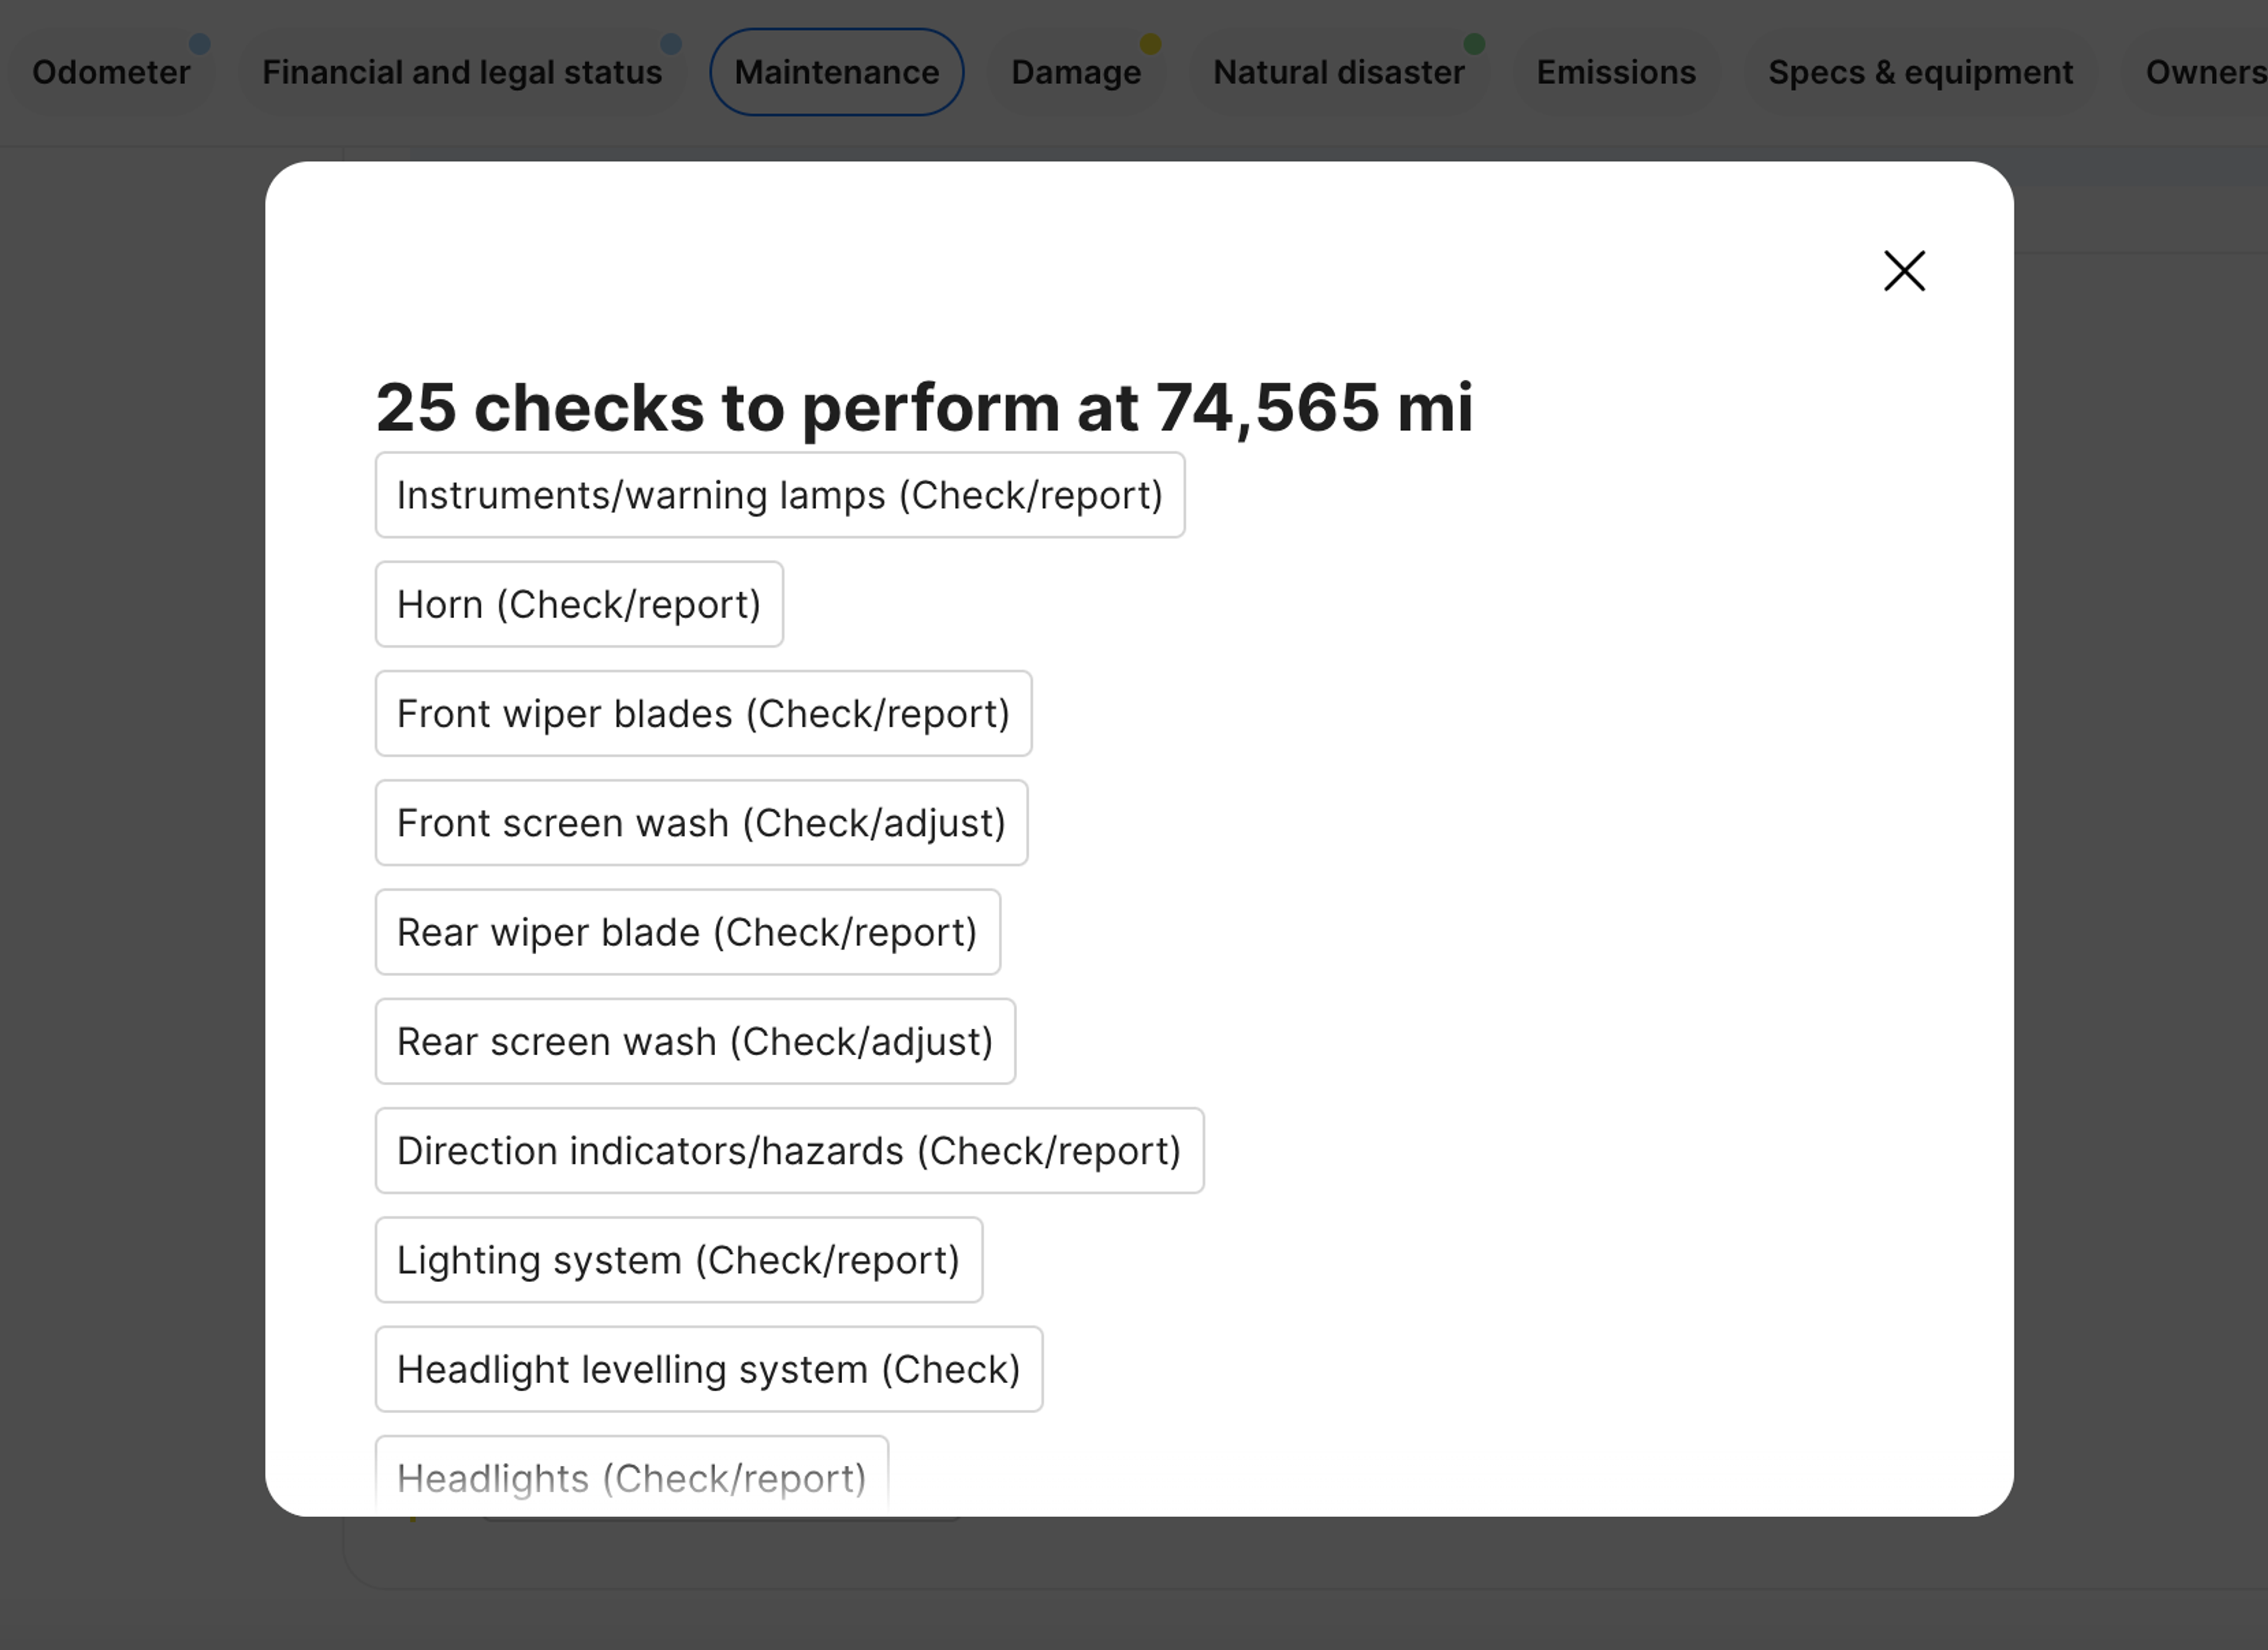Select Rear screen wash (Check/adjust)
Viewport: 2268px width, 1650px height.
coord(695,1041)
